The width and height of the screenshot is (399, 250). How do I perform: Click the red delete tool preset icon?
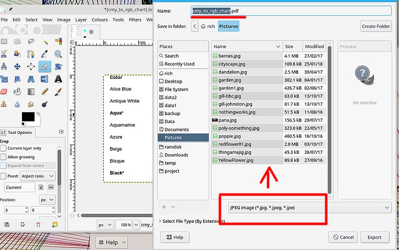[x=38, y=224]
